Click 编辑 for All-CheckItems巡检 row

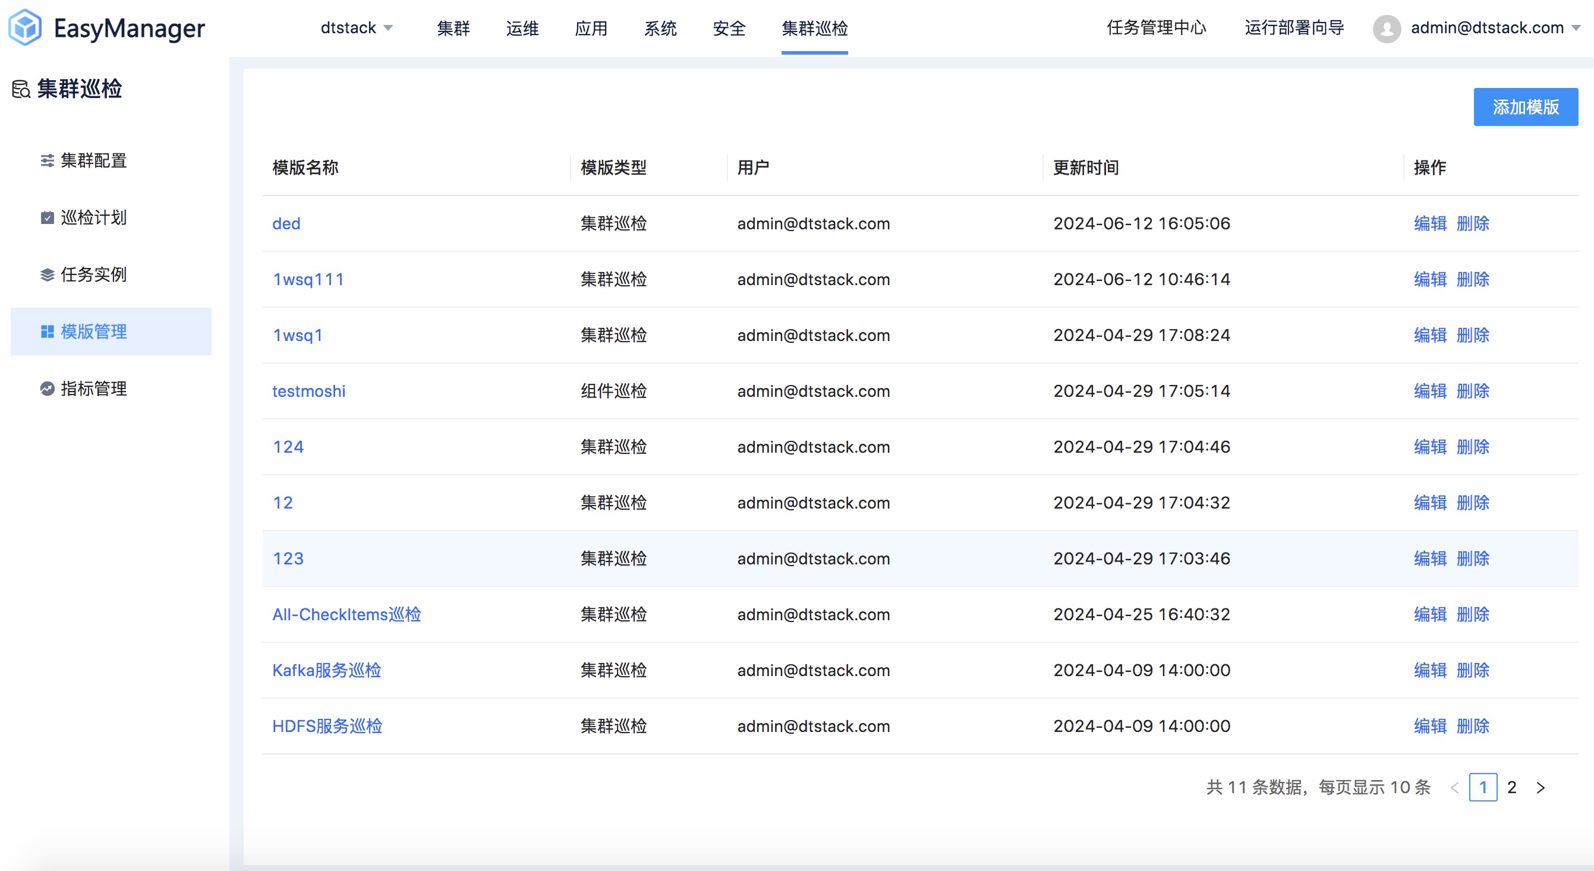(1430, 614)
